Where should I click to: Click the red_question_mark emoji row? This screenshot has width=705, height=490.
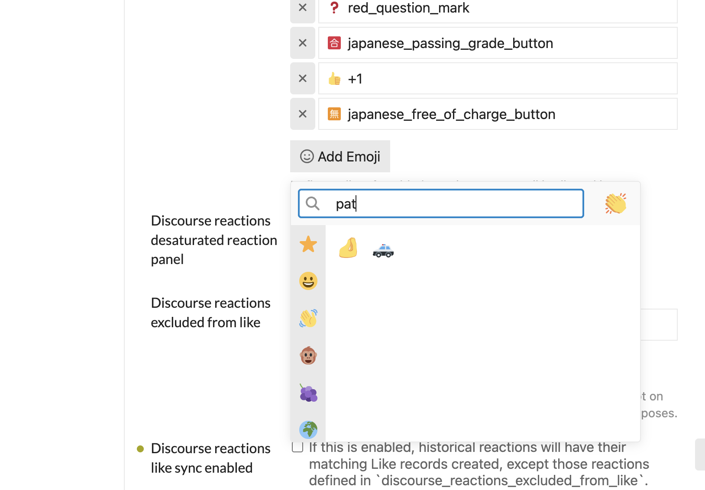click(x=498, y=9)
